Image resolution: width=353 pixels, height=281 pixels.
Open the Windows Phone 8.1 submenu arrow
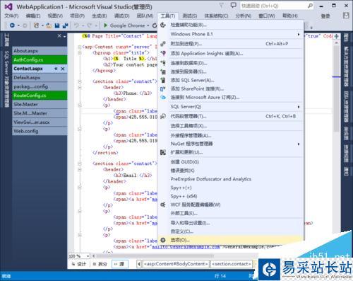299,34
